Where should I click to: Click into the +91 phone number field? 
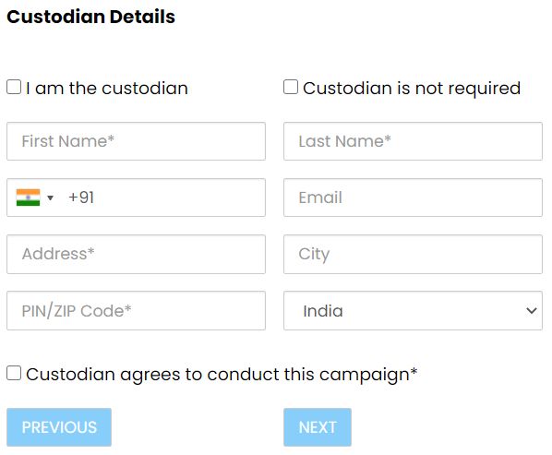pos(136,198)
